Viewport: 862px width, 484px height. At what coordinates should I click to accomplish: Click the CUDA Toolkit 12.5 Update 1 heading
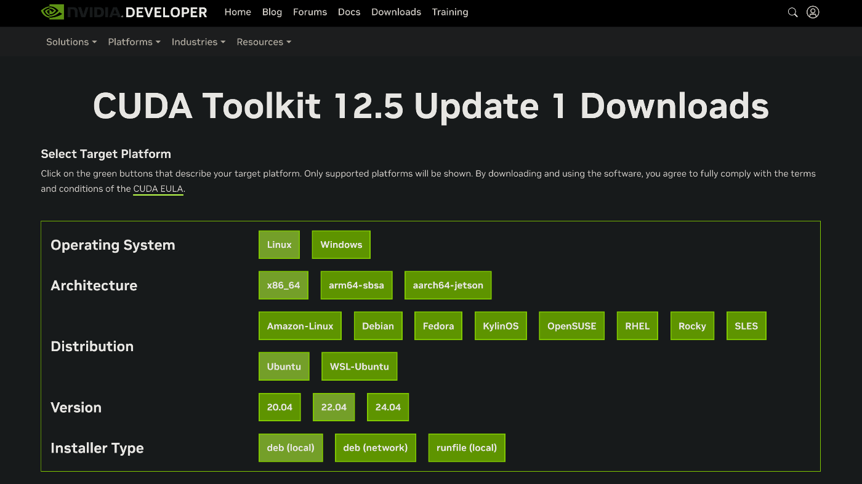[x=431, y=106]
